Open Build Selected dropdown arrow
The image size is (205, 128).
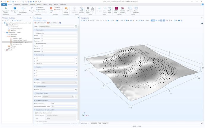coord(45,23)
